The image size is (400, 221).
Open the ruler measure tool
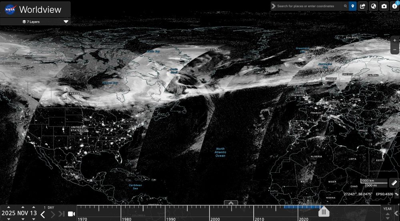click(x=394, y=183)
